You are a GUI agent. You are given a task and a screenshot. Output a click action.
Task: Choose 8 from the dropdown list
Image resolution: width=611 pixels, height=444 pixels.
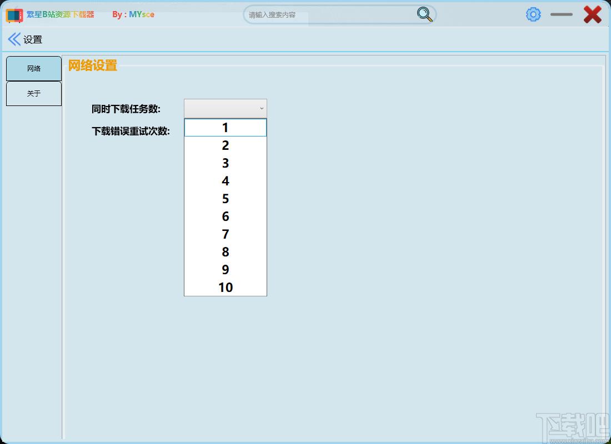click(225, 251)
